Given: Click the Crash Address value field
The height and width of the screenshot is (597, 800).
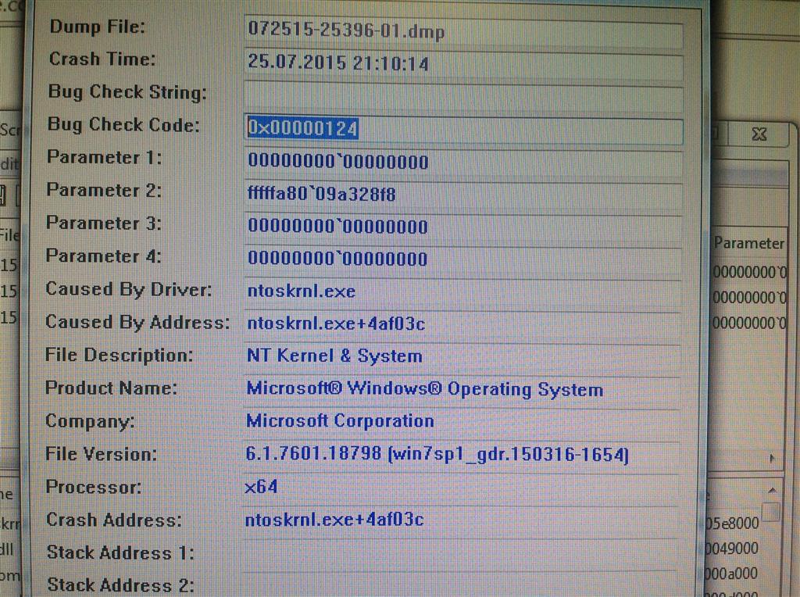Looking at the screenshot, I should (x=461, y=520).
